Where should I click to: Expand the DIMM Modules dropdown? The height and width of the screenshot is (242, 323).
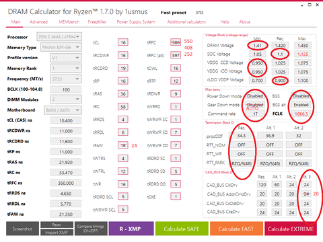coord(66,99)
